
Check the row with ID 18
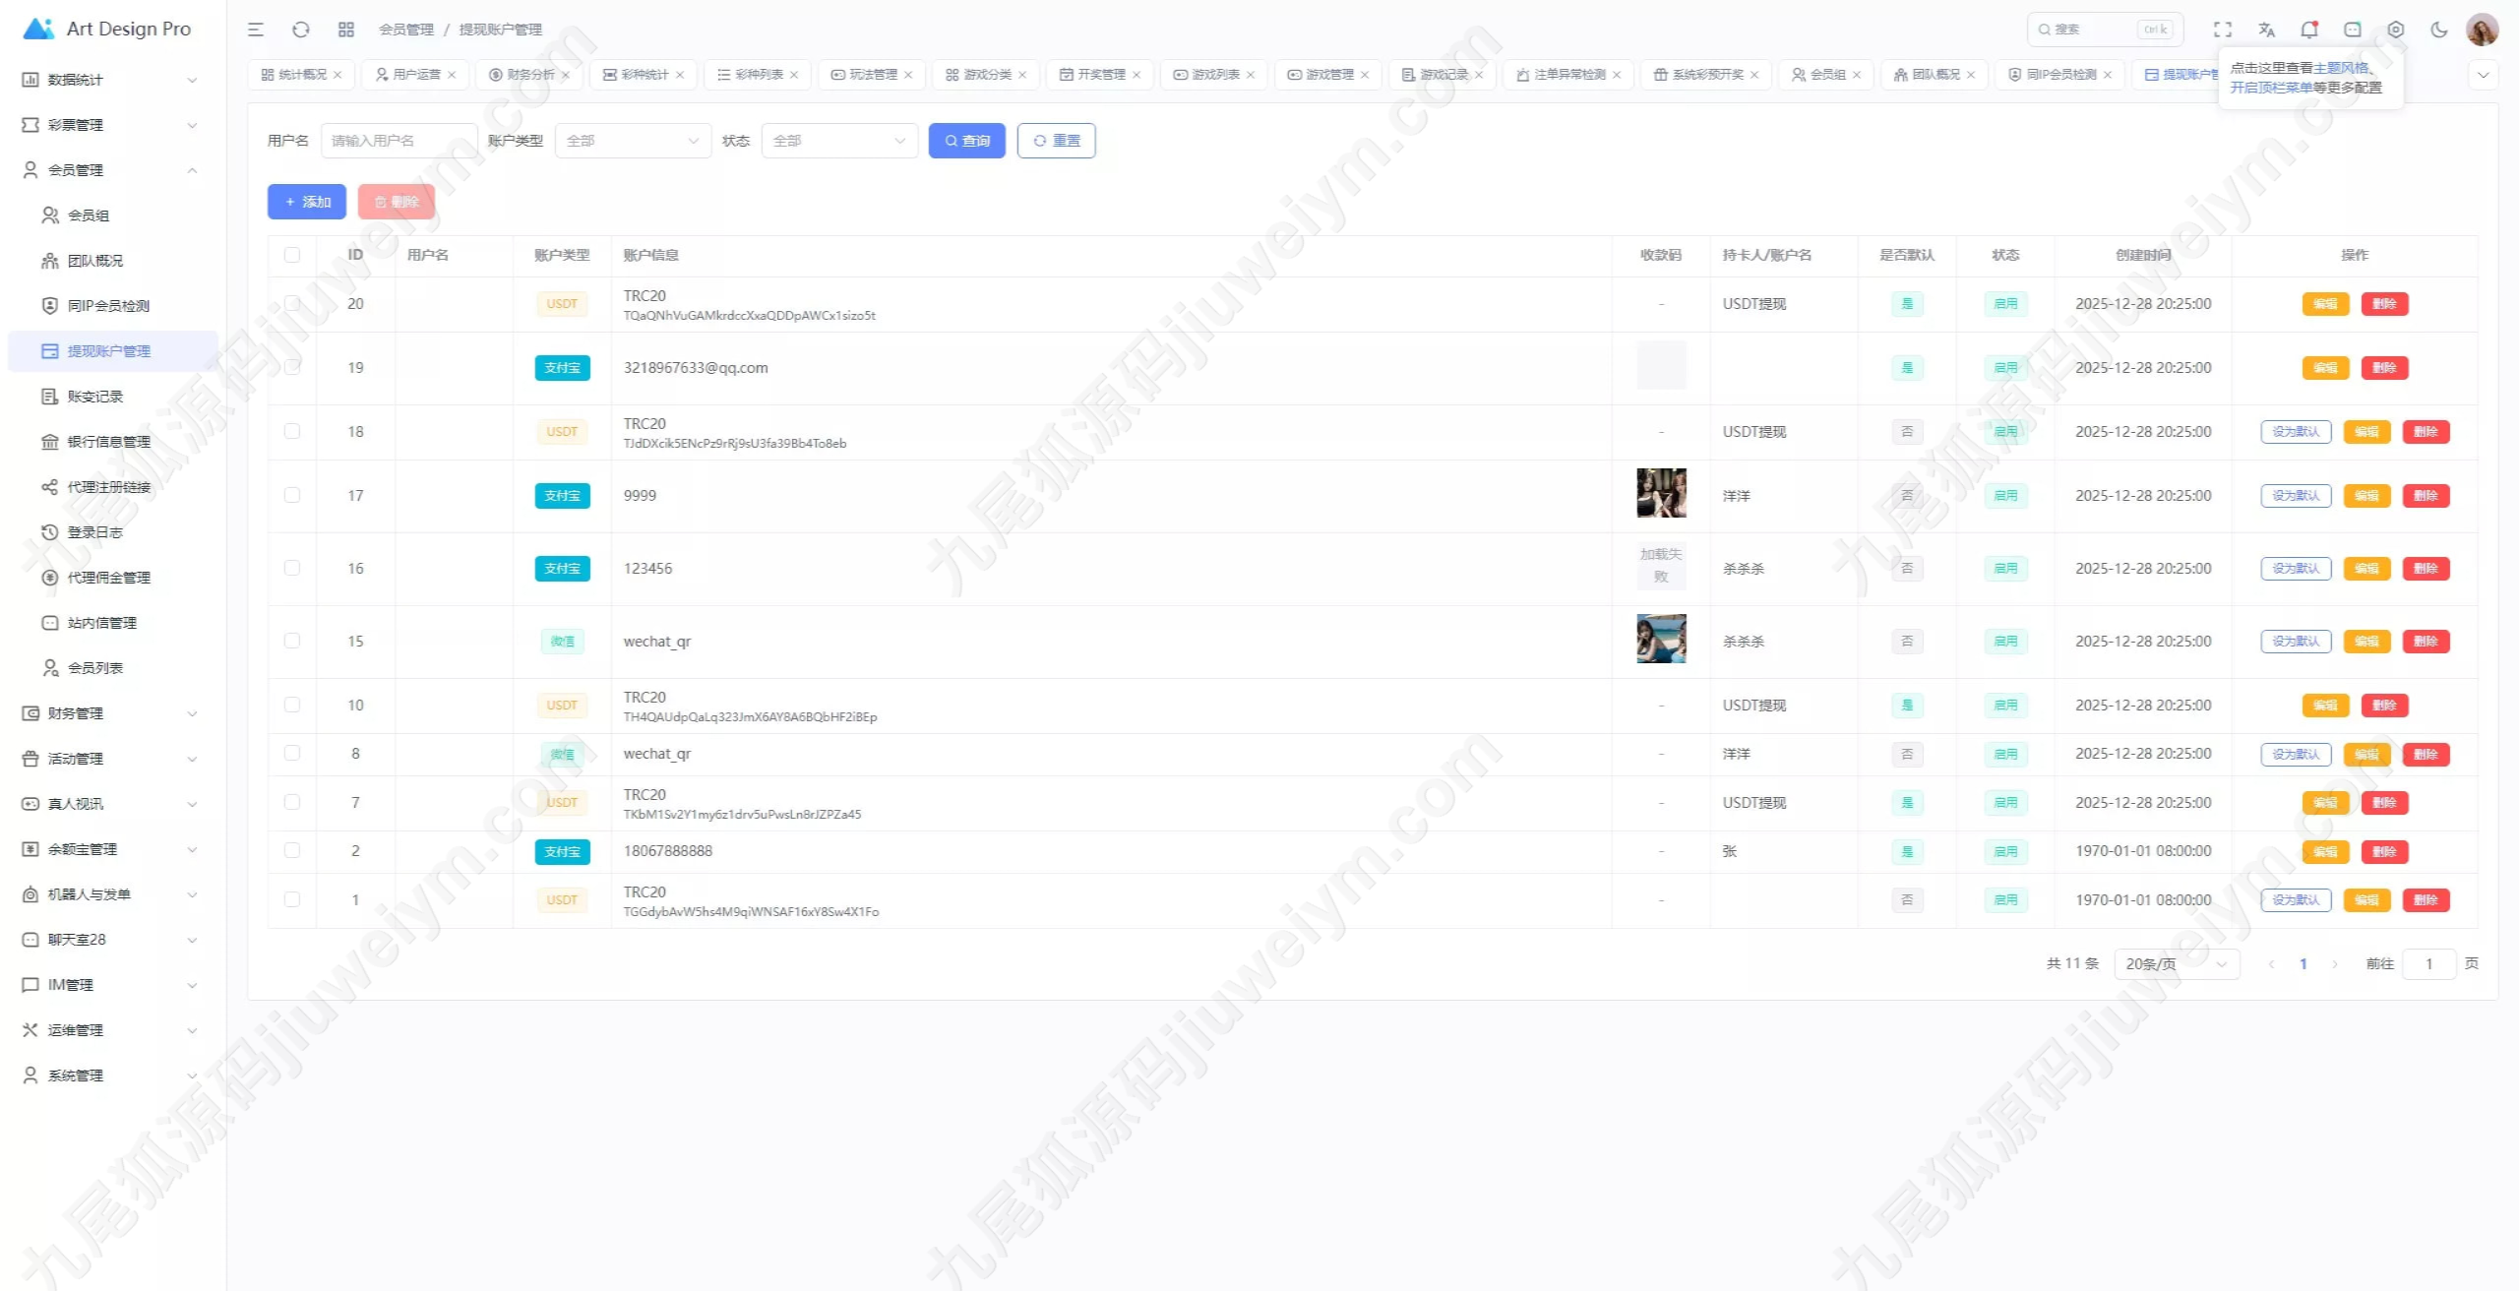pyautogui.click(x=292, y=431)
